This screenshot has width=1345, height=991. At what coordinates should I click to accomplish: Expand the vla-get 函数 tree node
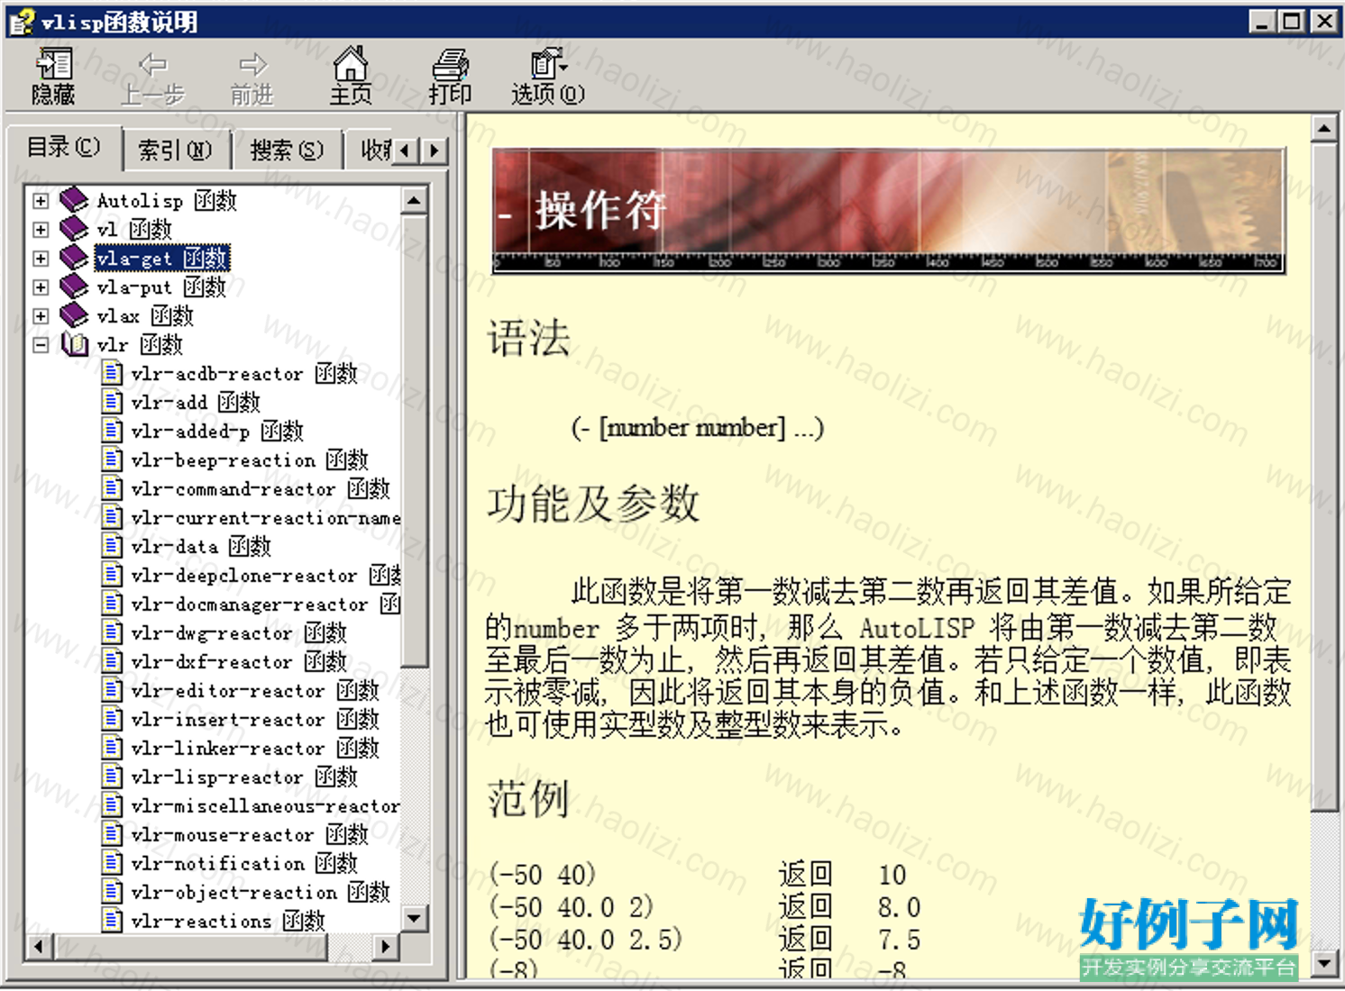[x=41, y=258]
